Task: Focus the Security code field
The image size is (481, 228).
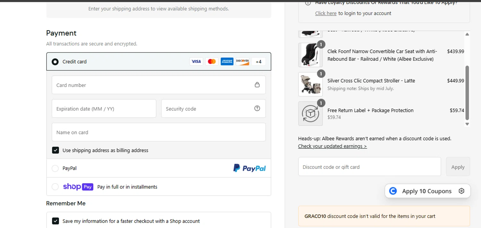Action: 214,108
